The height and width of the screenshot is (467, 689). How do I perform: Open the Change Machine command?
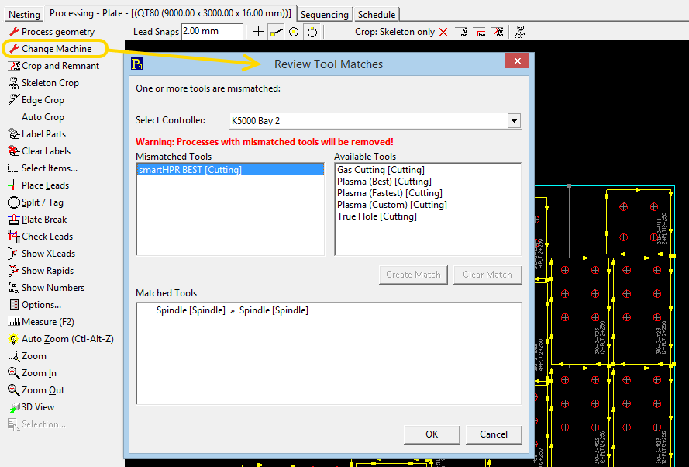pos(57,49)
